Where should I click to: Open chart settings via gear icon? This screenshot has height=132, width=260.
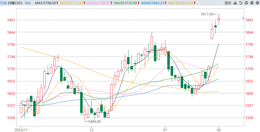(x=257, y=3)
